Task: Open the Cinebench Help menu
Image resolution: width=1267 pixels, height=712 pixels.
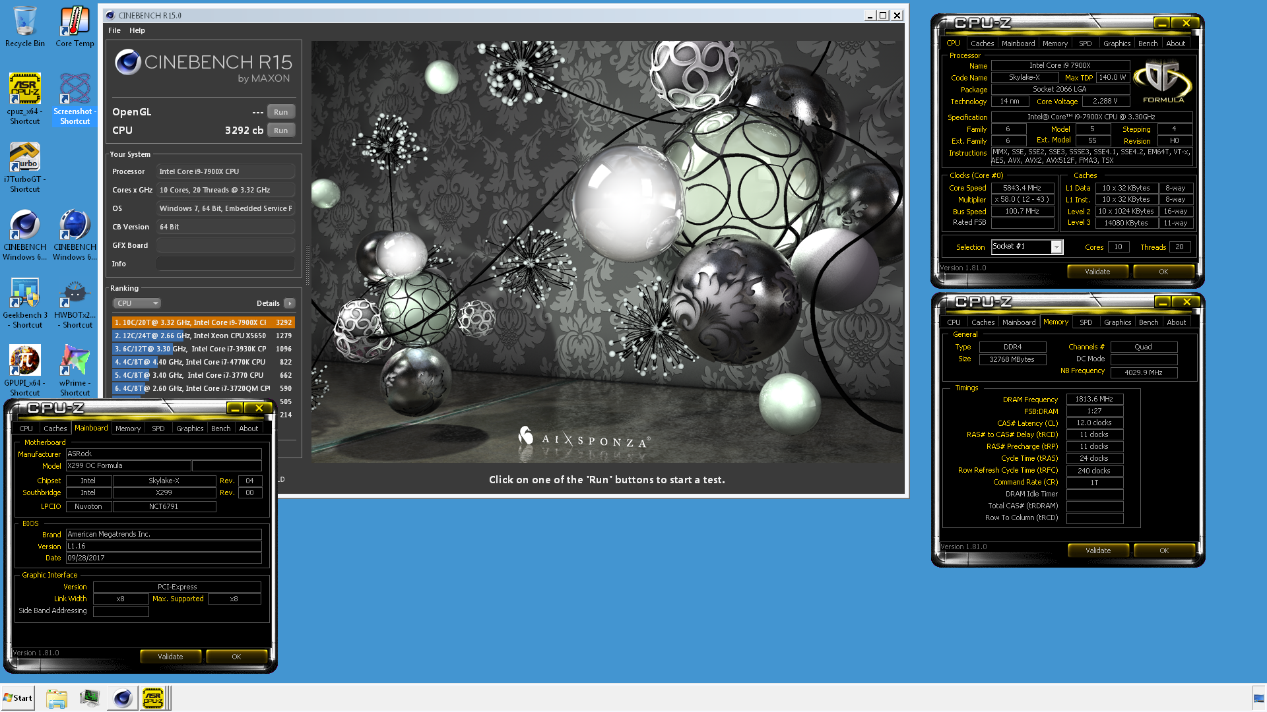Action: coord(137,30)
